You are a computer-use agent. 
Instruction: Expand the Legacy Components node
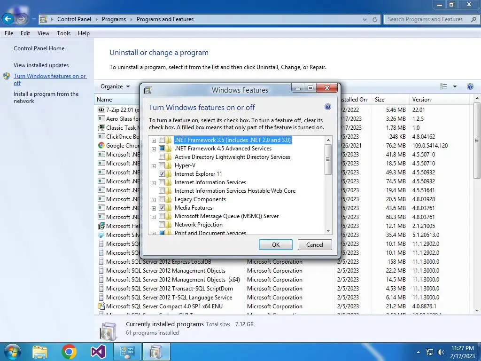tap(154, 200)
